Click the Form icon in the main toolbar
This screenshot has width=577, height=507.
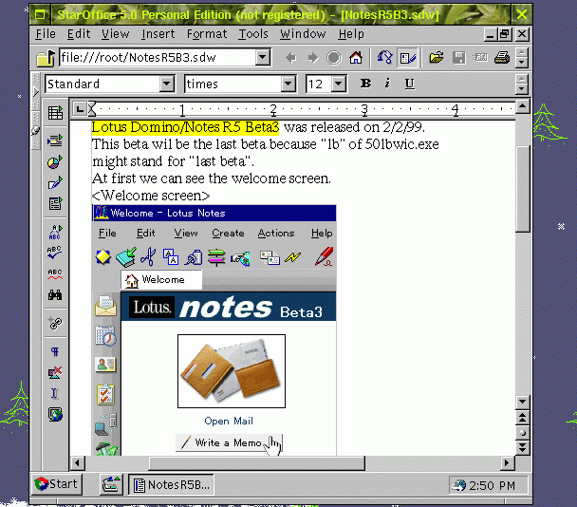(x=55, y=203)
